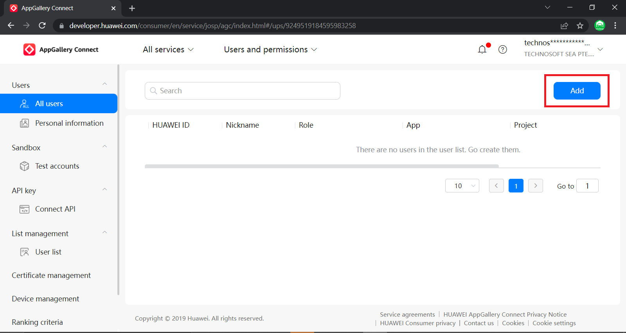Image resolution: width=626 pixels, height=333 pixels.
Task: Click the User list icon in sidebar
Action: coord(24,252)
